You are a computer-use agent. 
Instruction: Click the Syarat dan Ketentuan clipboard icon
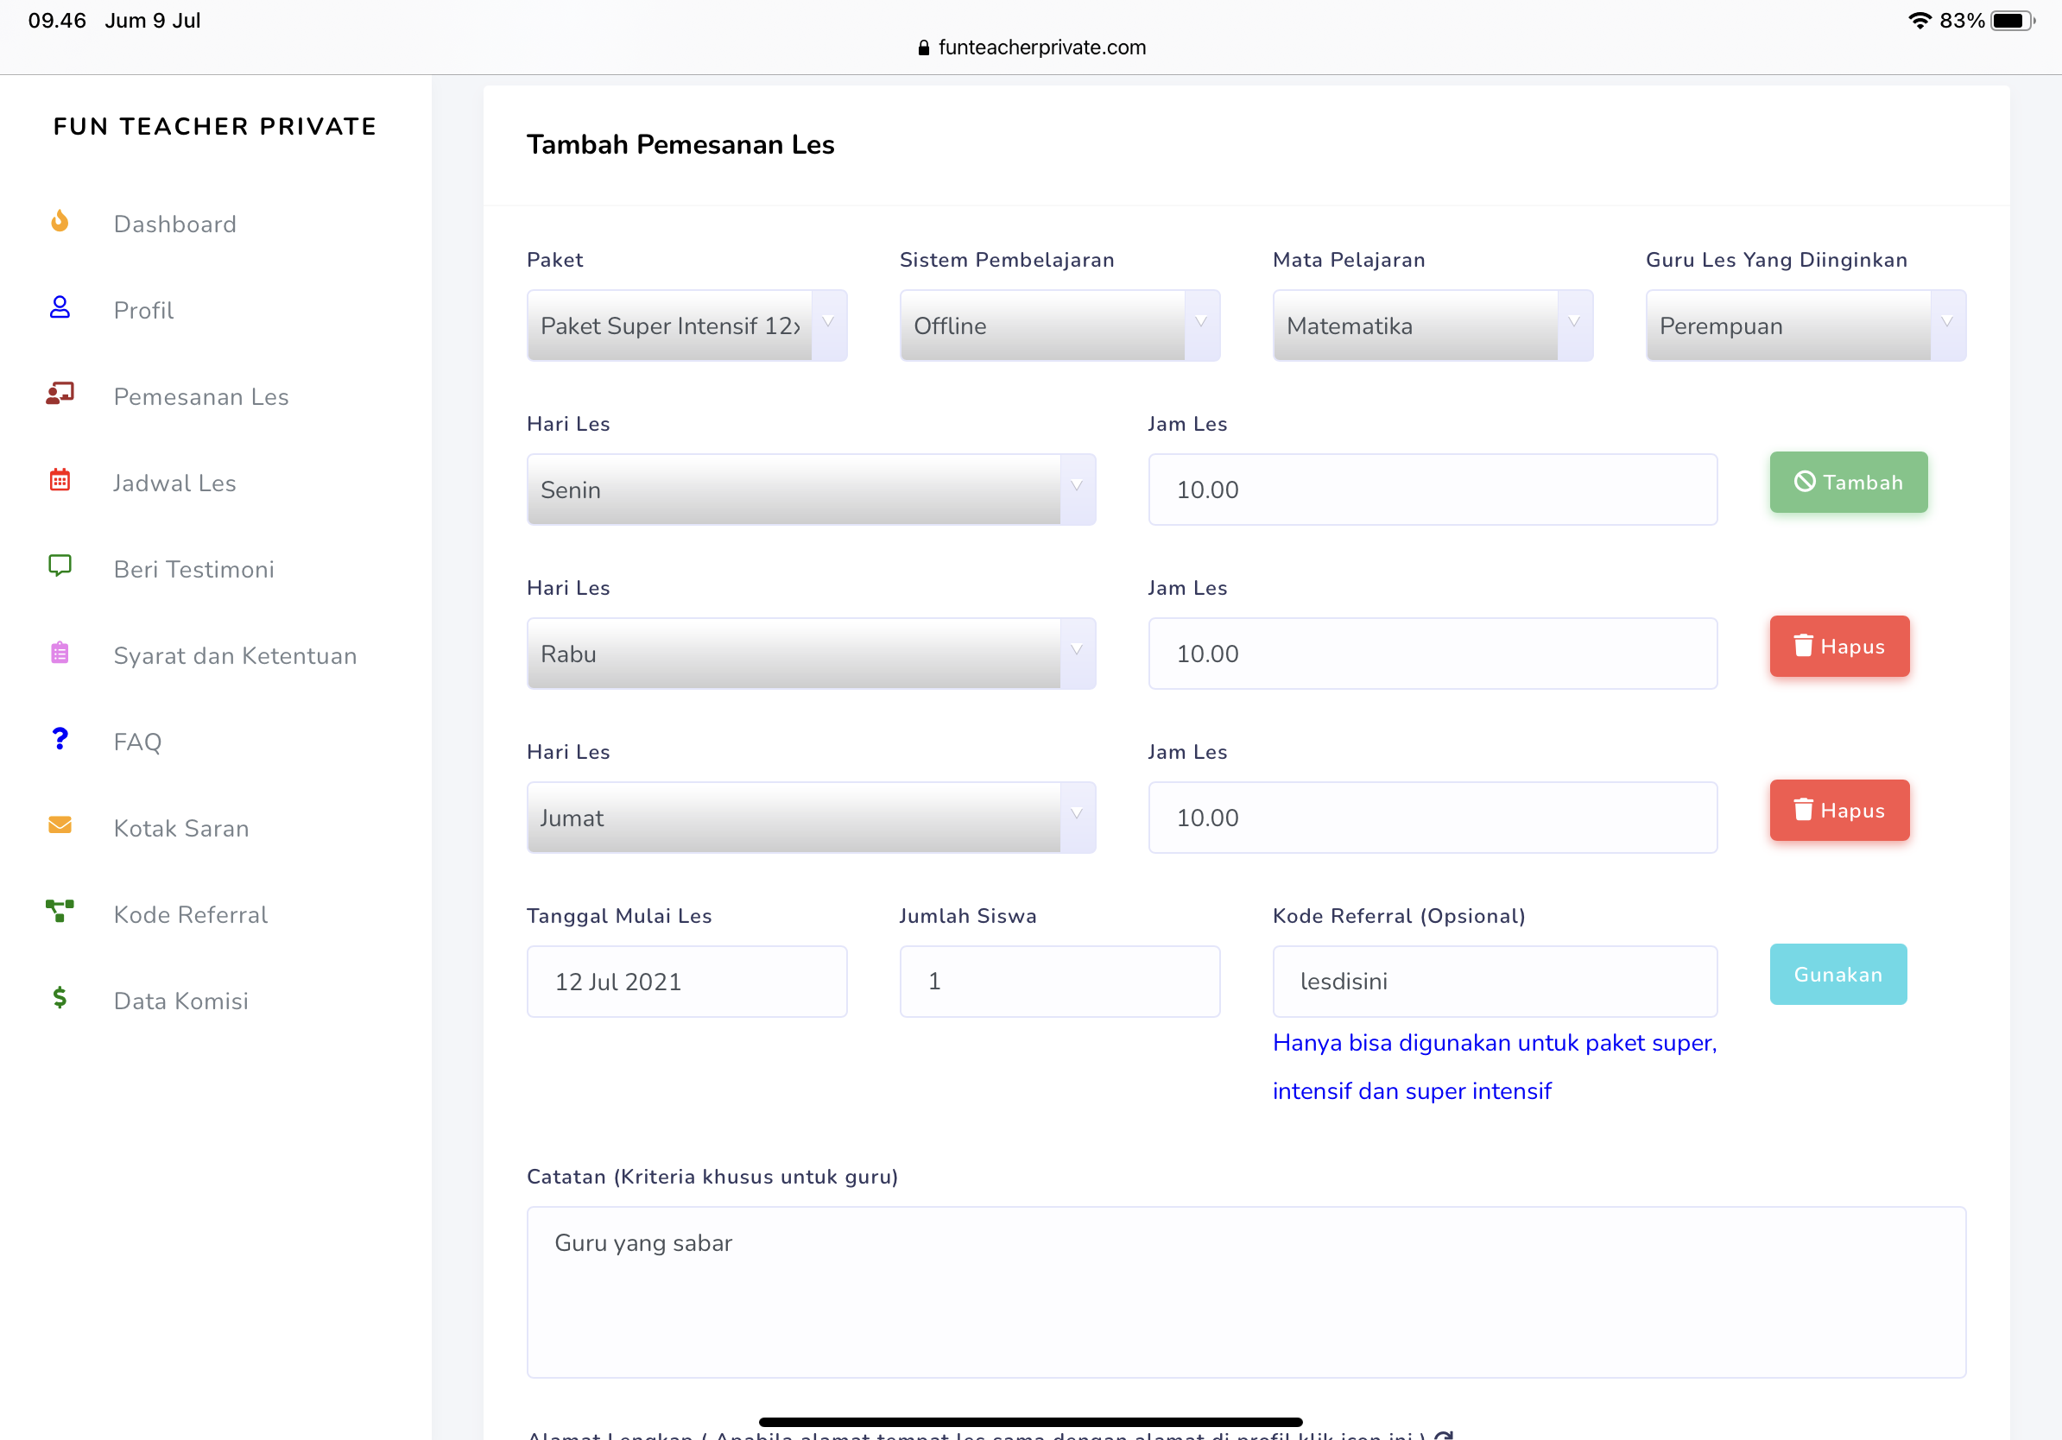point(60,653)
